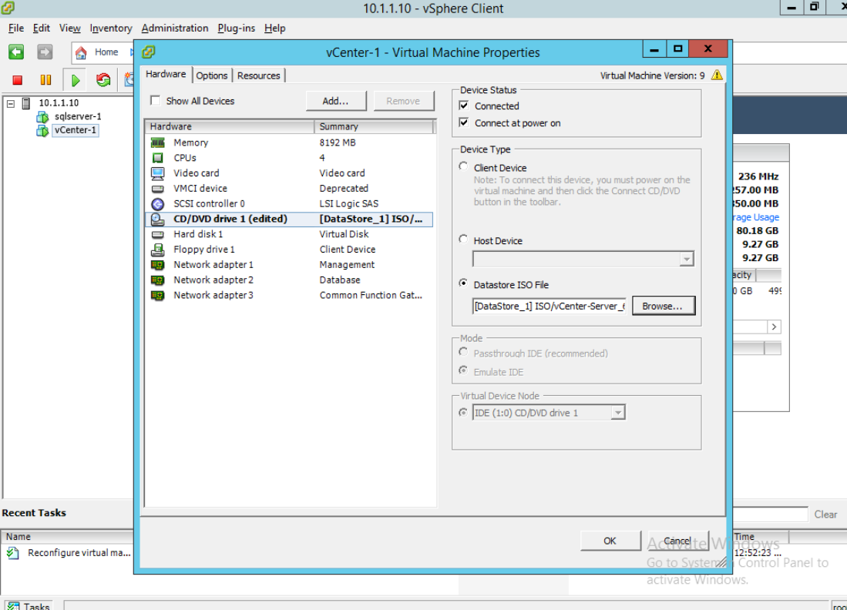Open the Inventory menu

[x=111, y=28]
